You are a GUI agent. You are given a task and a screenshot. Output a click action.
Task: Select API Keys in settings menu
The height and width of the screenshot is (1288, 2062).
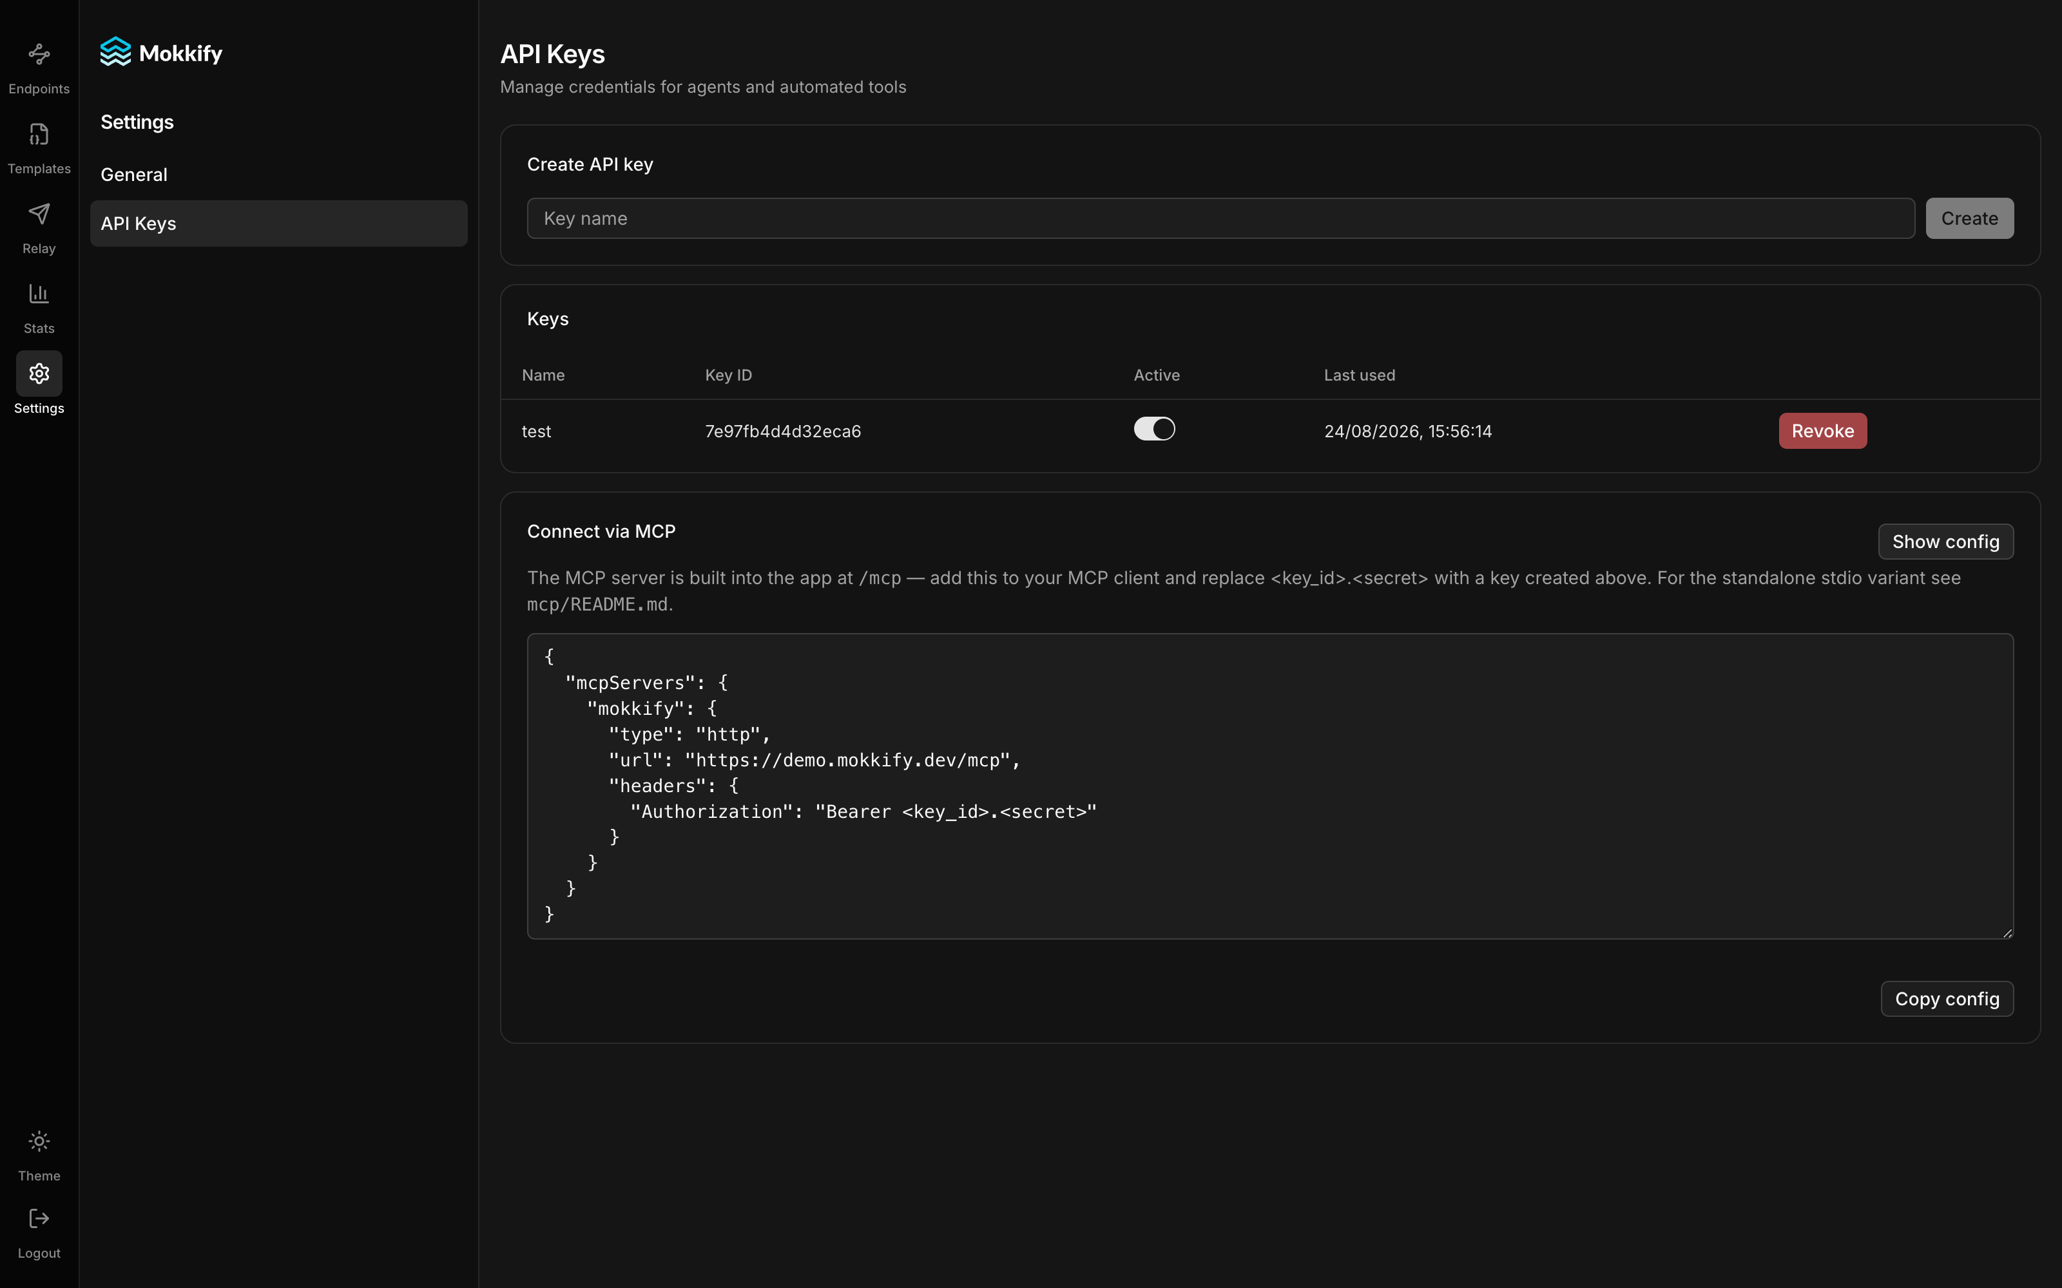pyautogui.click(x=278, y=223)
